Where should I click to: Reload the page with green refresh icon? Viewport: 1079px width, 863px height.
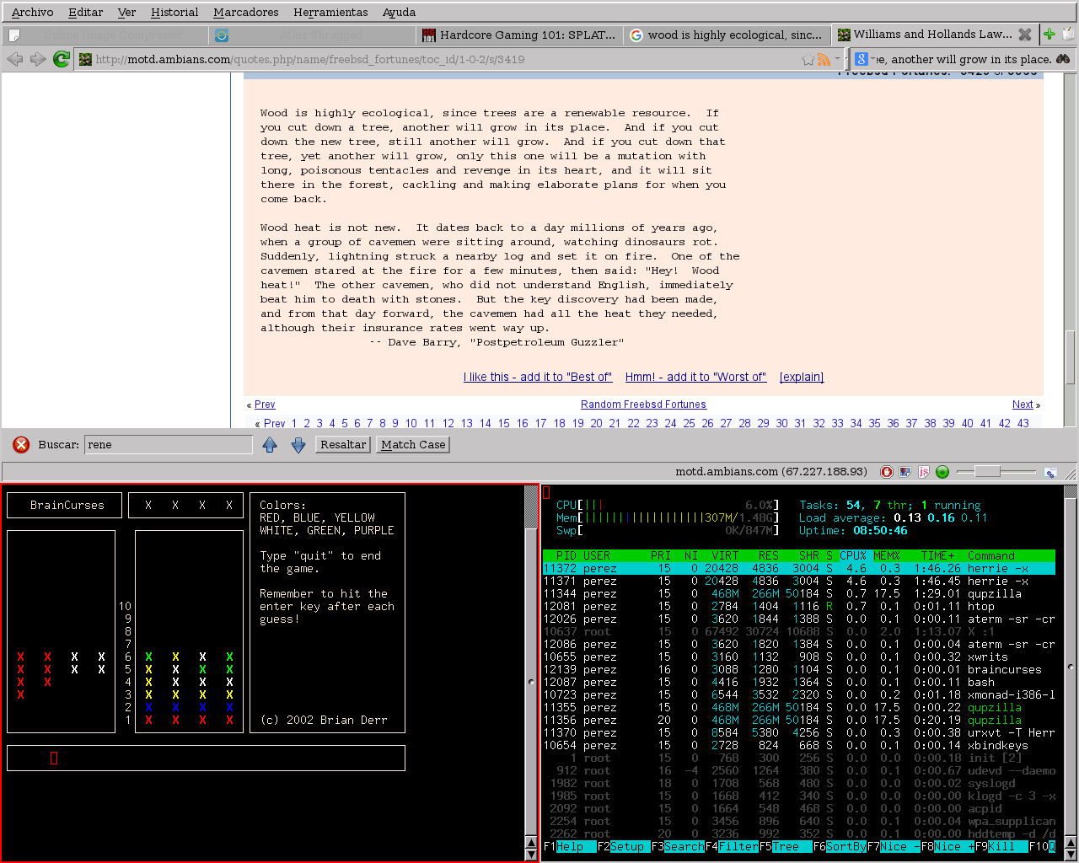pos(62,59)
